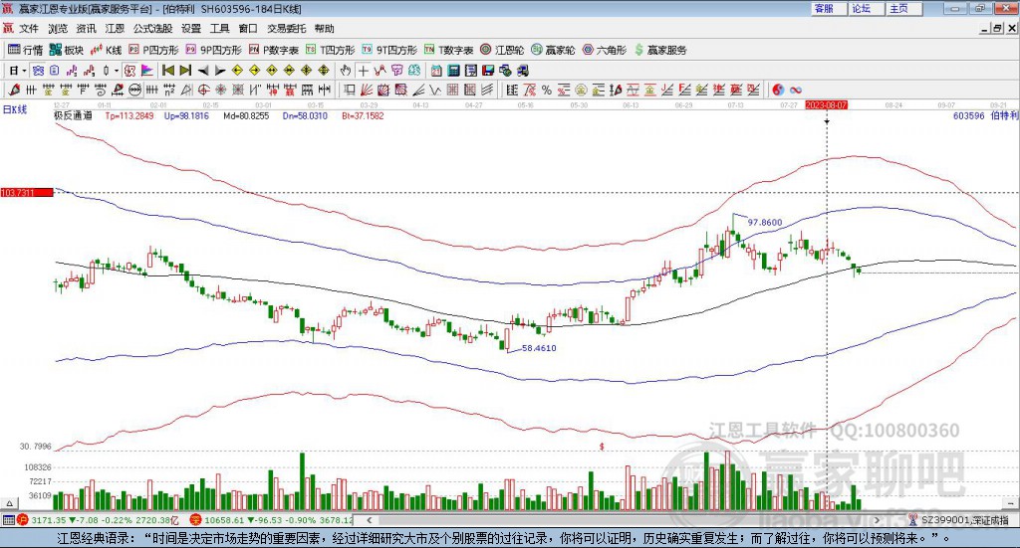Image resolution: width=1020 pixels, height=548 pixels.
Task: Click the black right arrow icon
Action: point(220,71)
